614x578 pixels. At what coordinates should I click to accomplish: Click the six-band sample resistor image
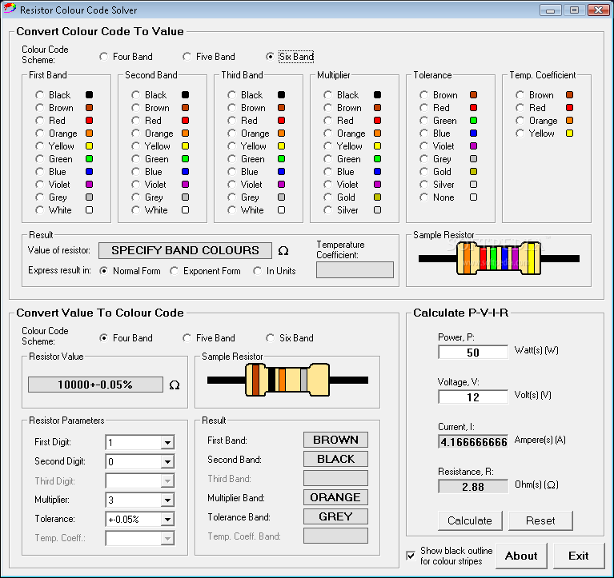tap(499, 258)
